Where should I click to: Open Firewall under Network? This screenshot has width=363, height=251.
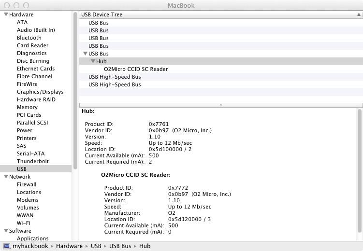(27, 184)
